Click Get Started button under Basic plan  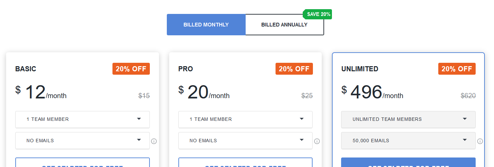(x=83, y=163)
